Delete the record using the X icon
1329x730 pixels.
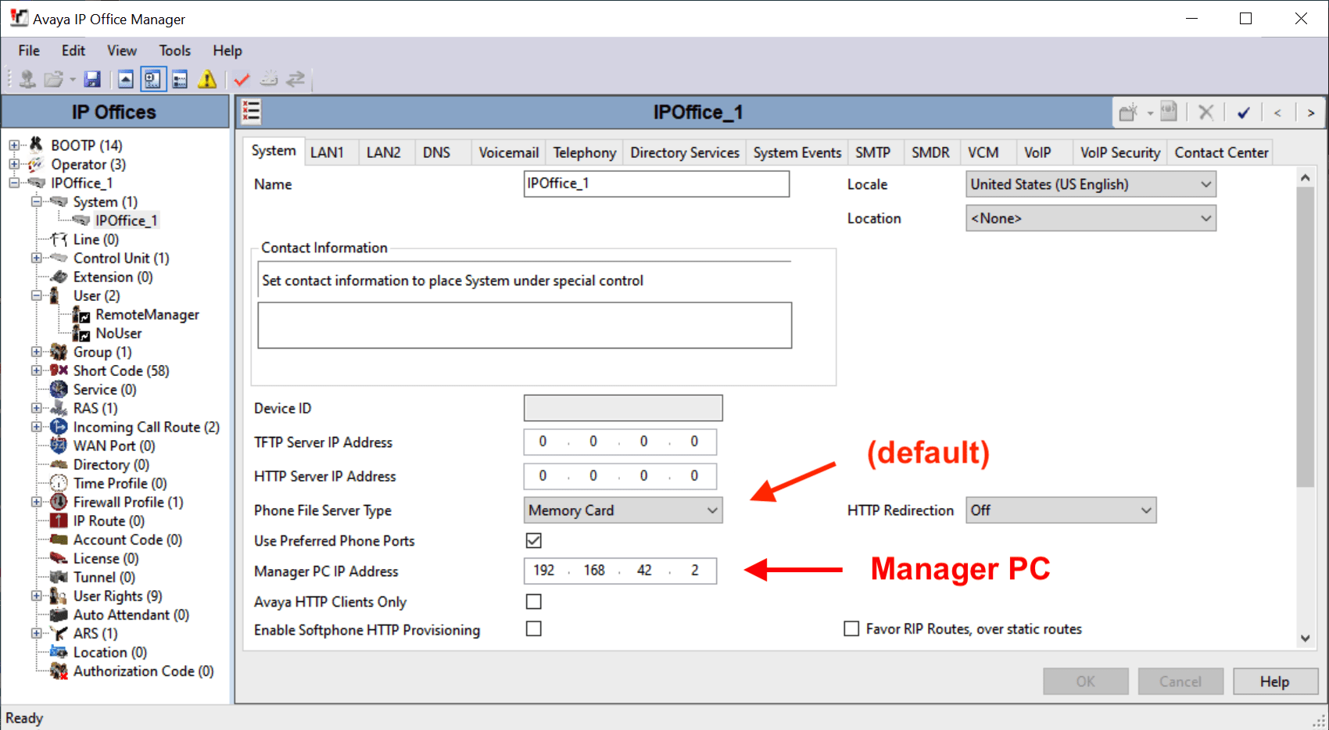[x=1205, y=112]
